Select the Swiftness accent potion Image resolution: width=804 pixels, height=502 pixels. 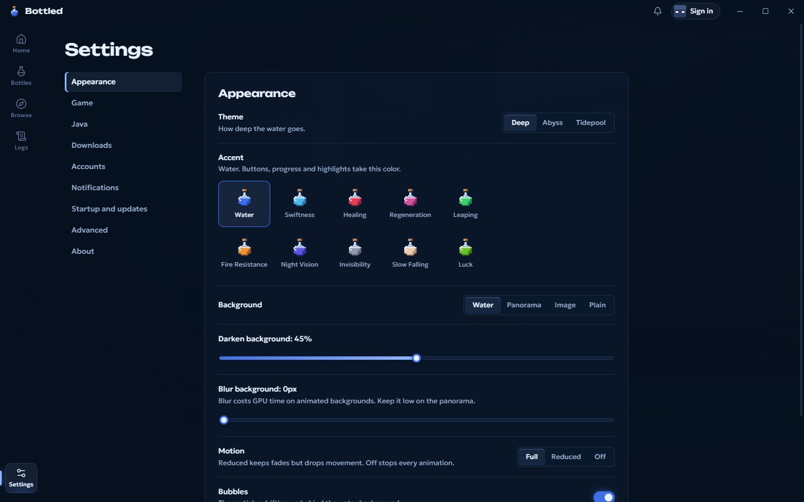coord(300,204)
